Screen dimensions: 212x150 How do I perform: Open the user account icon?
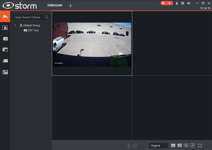pyautogui.click(x=177, y=3)
